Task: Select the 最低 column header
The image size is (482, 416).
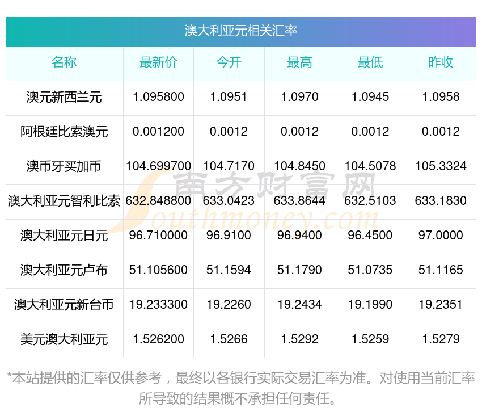Action: (370, 62)
